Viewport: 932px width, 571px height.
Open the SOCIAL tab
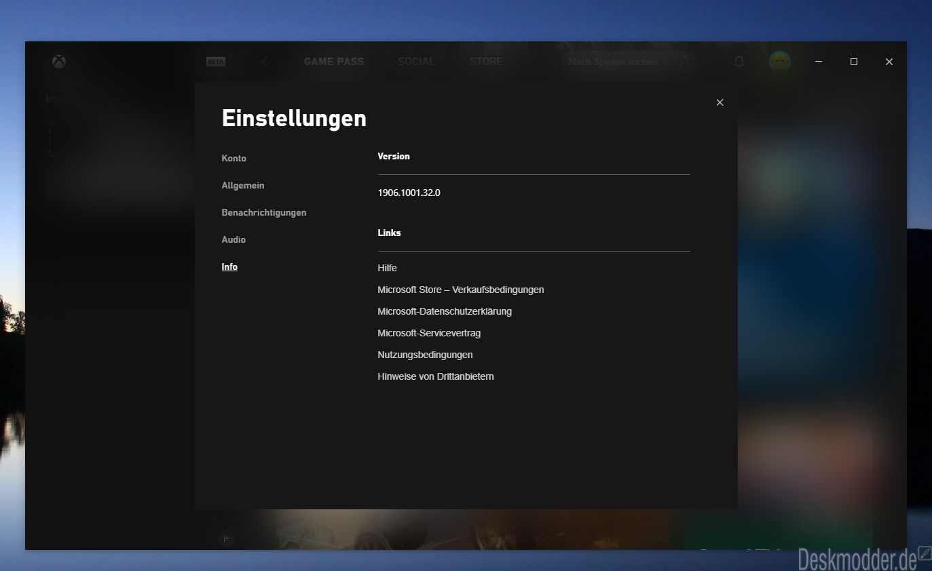[417, 62]
